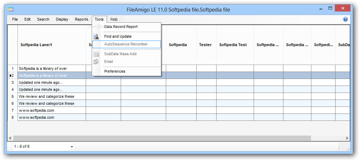Click the horizontal scrollbar right arrow

[x=347, y=138]
